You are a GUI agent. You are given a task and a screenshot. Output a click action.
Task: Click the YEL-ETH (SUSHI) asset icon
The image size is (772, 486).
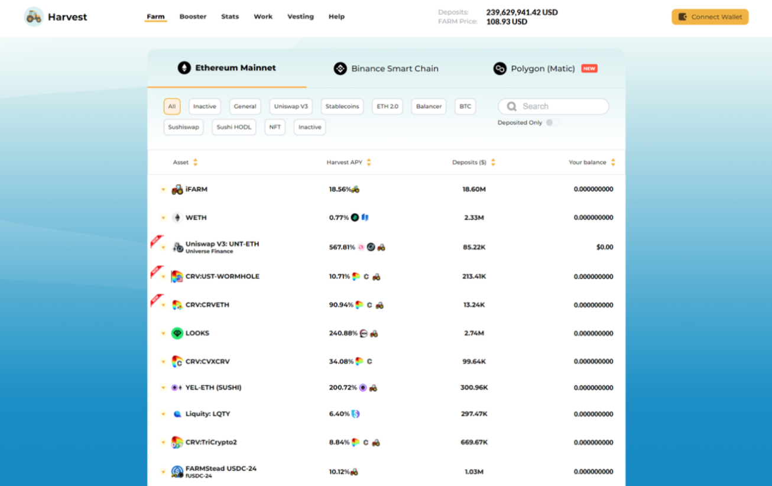pos(177,388)
